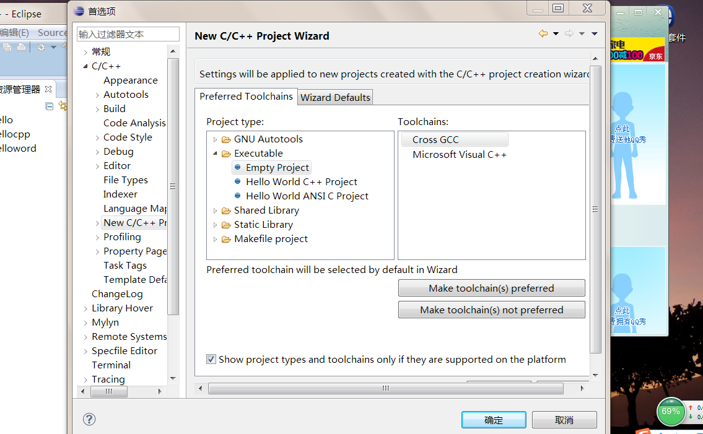Click the save-all icon in Eclipse toolbar
703x434 pixels.
point(7,47)
